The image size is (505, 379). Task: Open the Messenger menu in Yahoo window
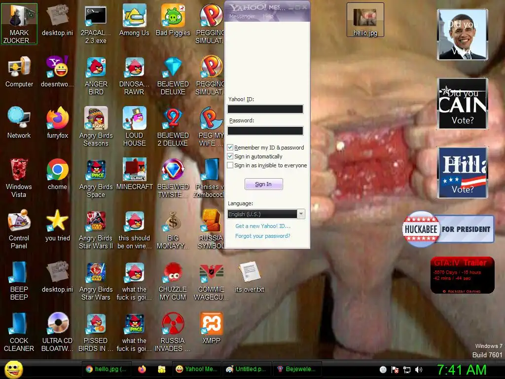click(242, 16)
